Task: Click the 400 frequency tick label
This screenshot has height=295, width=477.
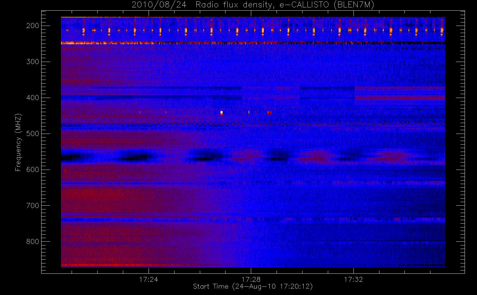Action: click(x=32, y=98)
